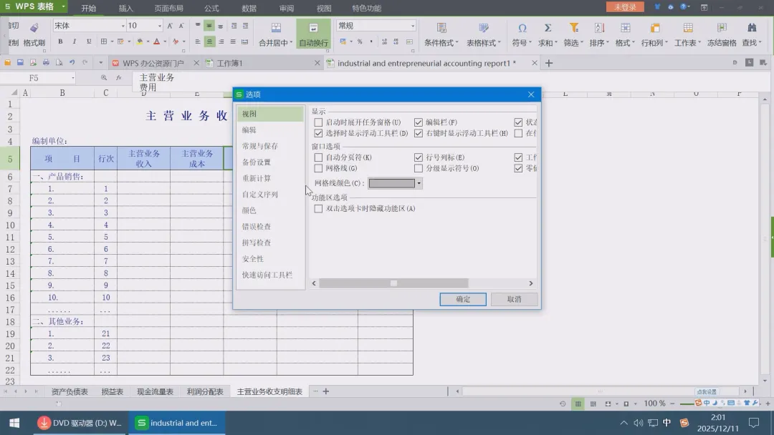Click the Print icon in quick toolbar
The image size is (774, 435).
46,62
